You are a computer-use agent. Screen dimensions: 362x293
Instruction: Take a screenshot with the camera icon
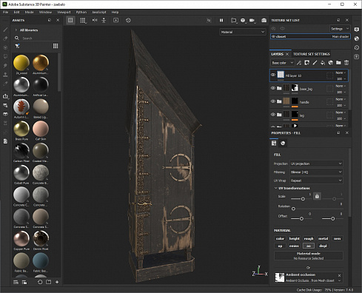[264, 20]
